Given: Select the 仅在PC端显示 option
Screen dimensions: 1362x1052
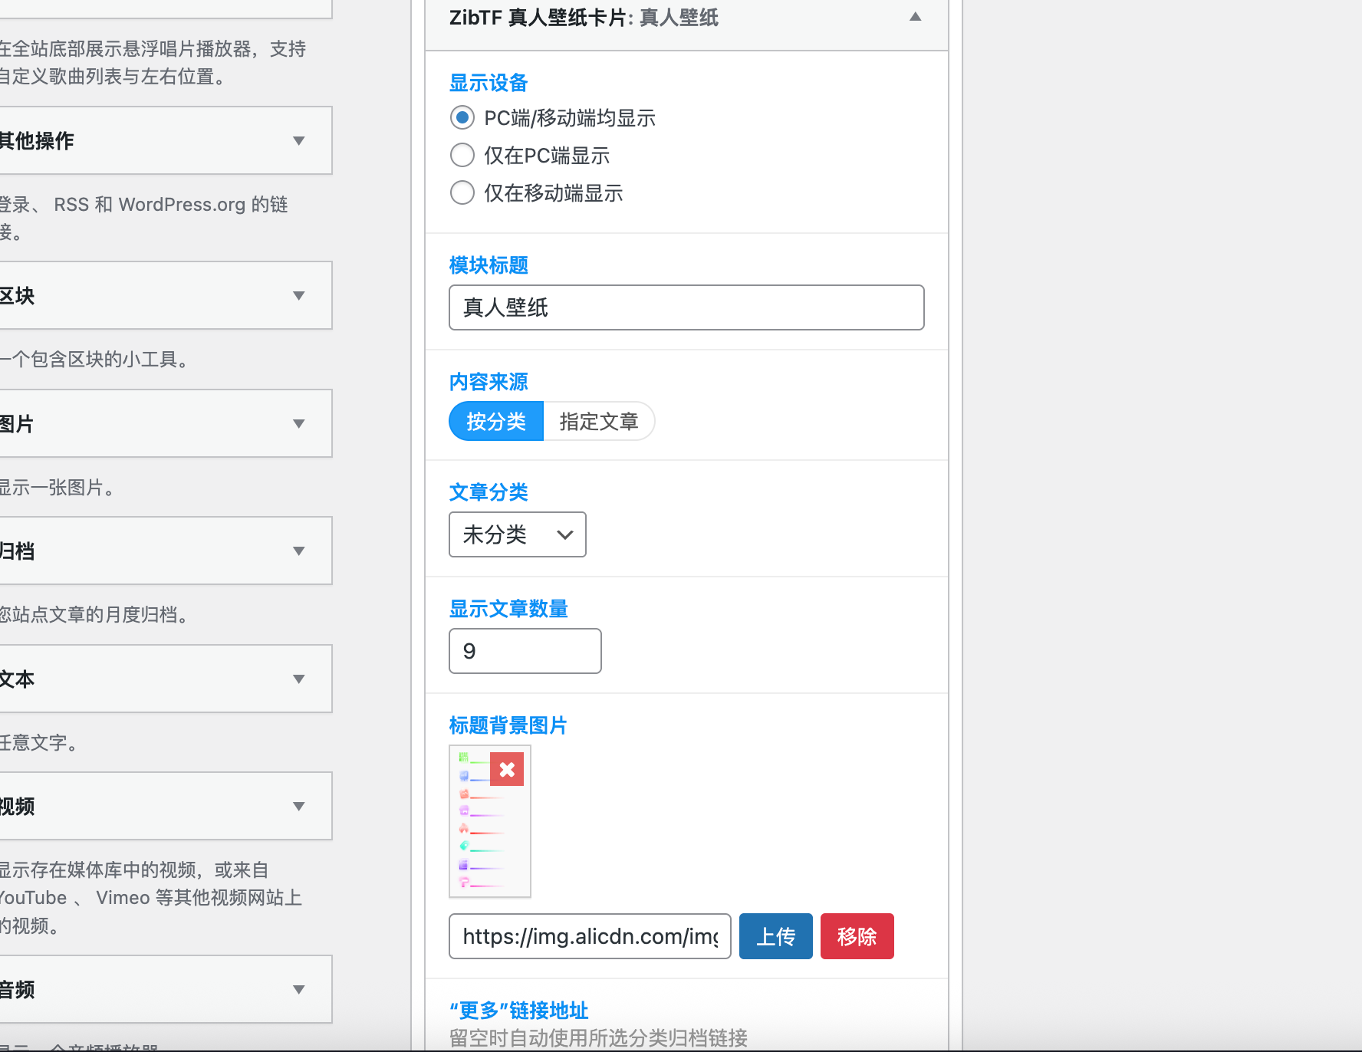Looking at the screenshot, I should (462, 155).
